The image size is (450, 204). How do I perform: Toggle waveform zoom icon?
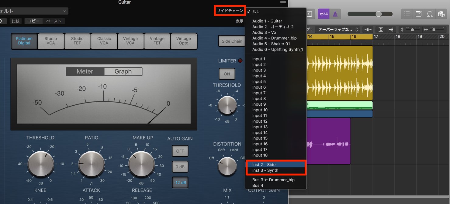click(368, 29)
